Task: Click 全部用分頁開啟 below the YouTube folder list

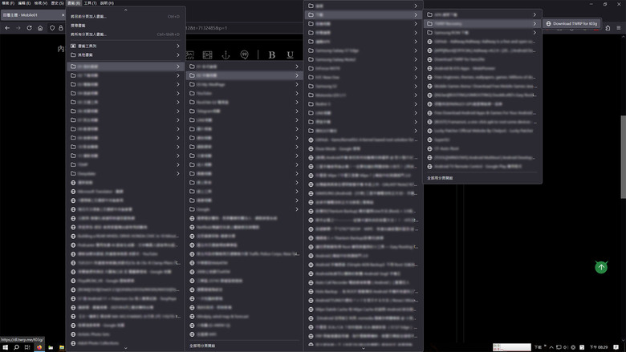Action: [x=244, y=346]
